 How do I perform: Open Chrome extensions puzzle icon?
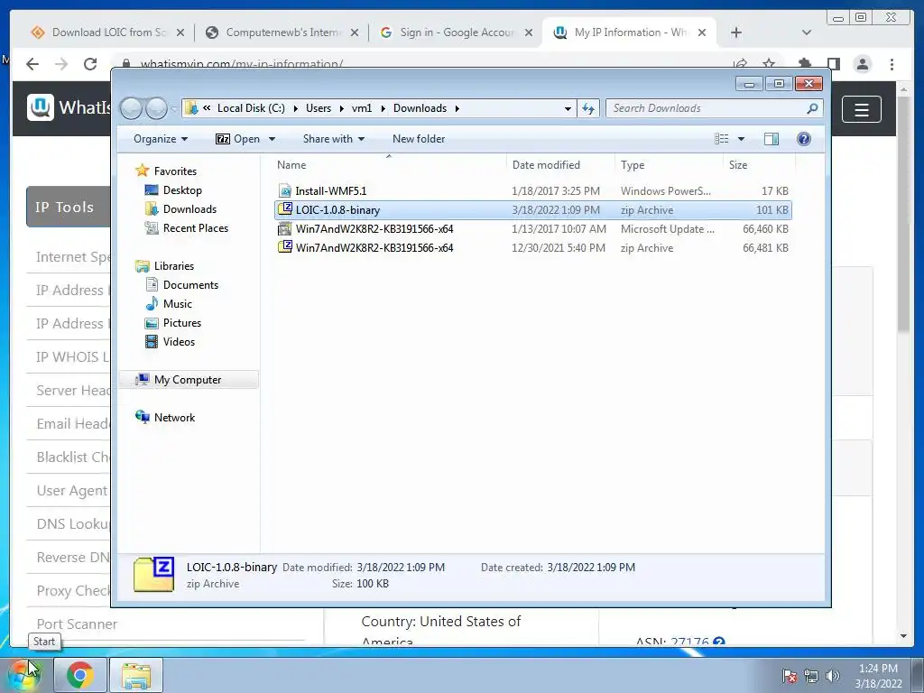804,64
